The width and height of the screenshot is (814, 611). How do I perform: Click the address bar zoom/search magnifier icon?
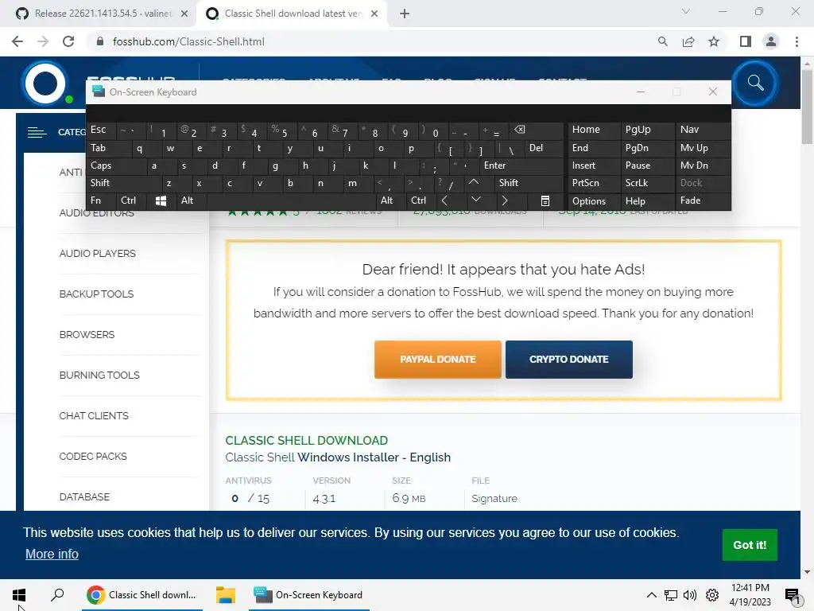click(x=662, y=41)
